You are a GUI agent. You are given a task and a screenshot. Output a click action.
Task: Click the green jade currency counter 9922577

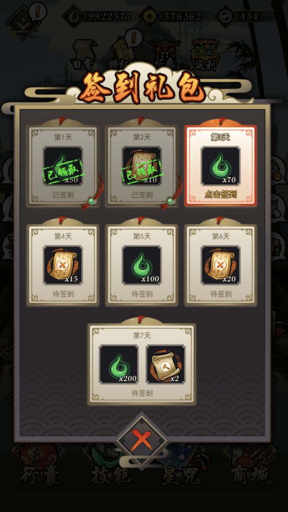click(98, 16)
